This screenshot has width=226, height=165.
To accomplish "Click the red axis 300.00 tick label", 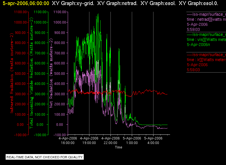I will tap(20, 94).
